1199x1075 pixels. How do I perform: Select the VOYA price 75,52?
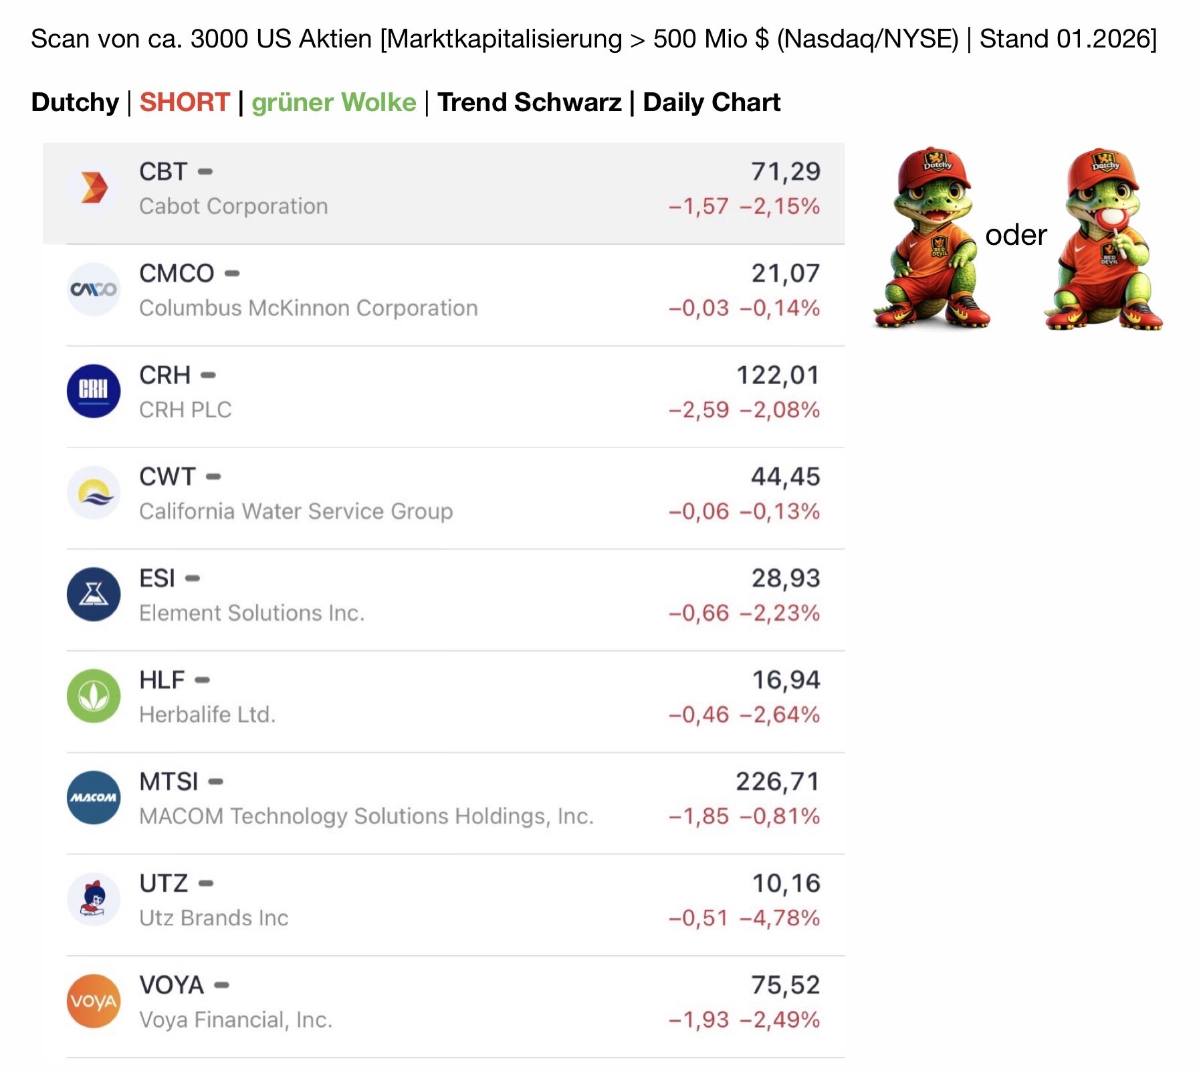785,985
